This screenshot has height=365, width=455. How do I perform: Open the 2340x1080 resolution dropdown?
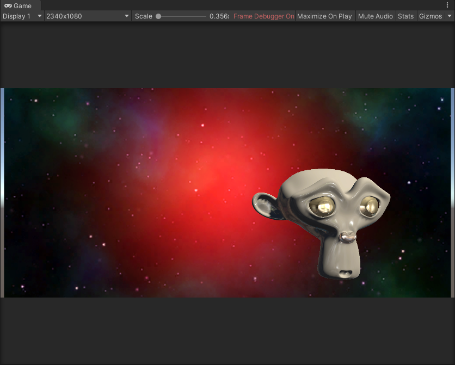tap(88, 16)
